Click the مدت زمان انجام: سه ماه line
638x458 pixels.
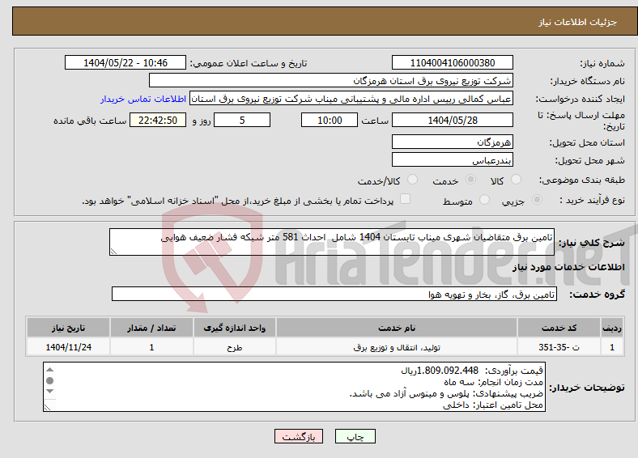click(493, 383)
